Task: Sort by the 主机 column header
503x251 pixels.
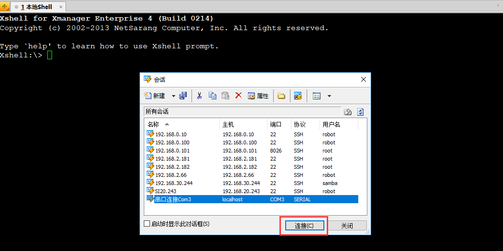Action: click(x=244, y=124)
